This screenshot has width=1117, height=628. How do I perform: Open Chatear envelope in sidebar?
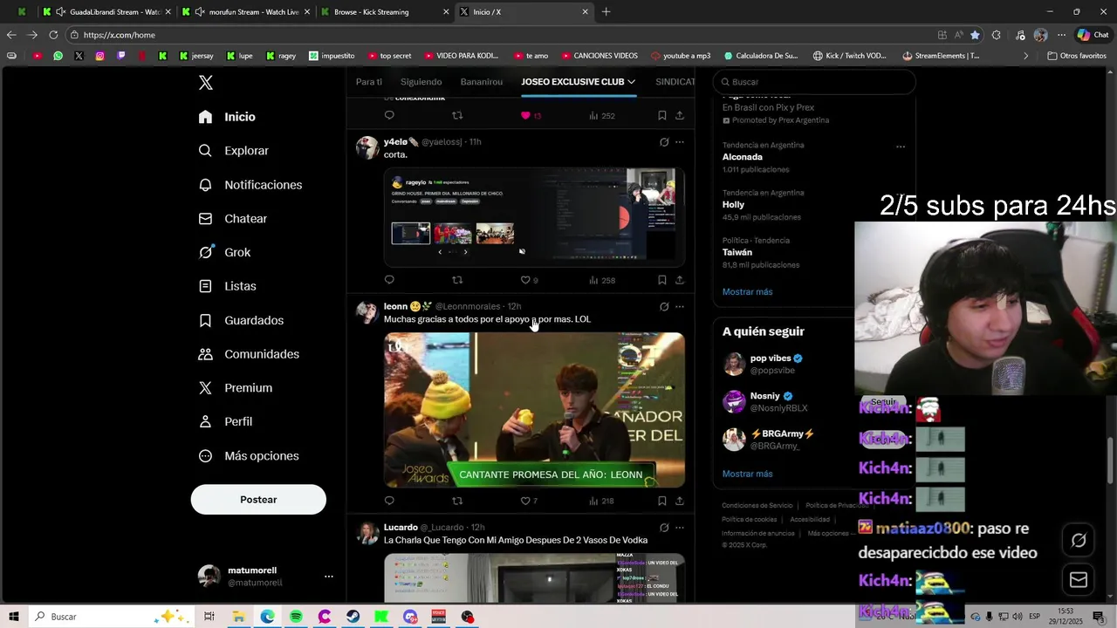pyautogui.click(x=205, y=219)
